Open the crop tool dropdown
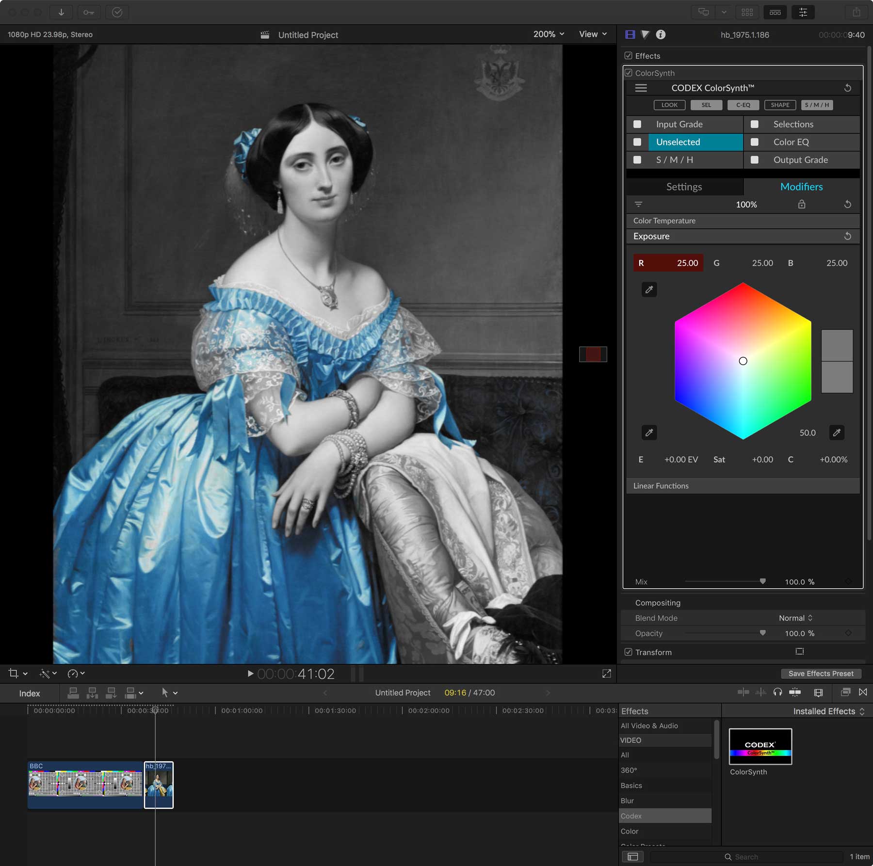Image resolution: width=873 pixels, height=866 pixels. tap(18, 674)
